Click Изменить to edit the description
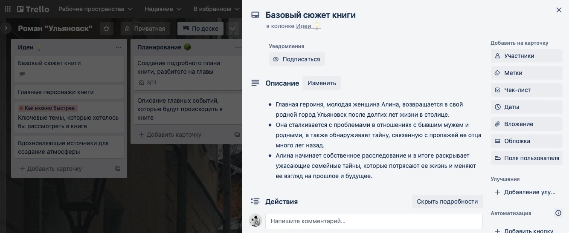 click(x=322, y=83)
